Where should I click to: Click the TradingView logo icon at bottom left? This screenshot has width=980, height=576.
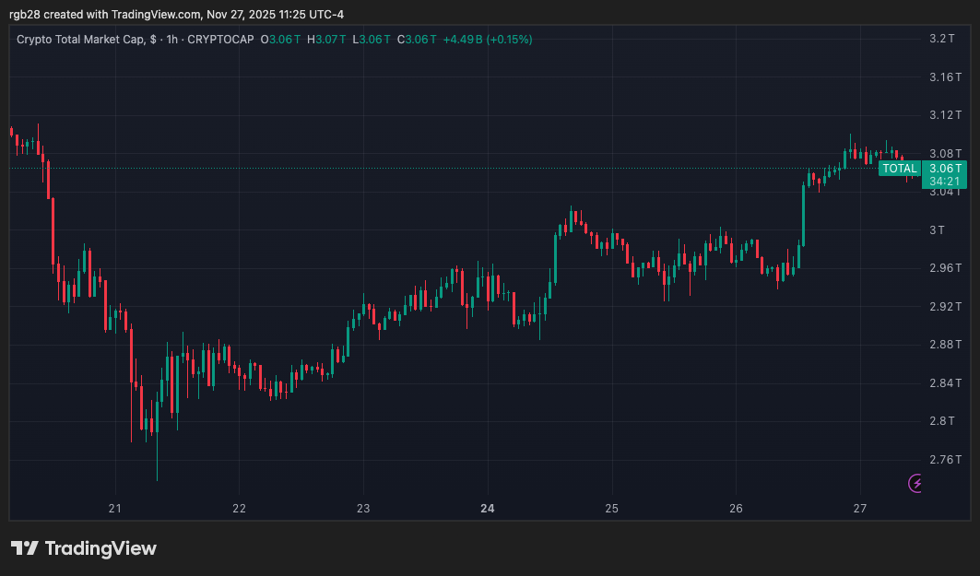[25, 548]
